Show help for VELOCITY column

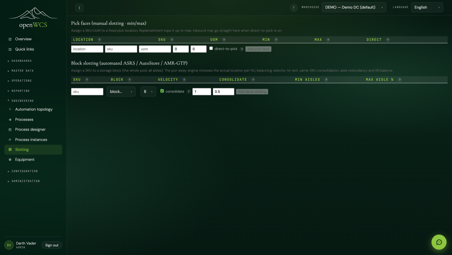tap(184, 80)
